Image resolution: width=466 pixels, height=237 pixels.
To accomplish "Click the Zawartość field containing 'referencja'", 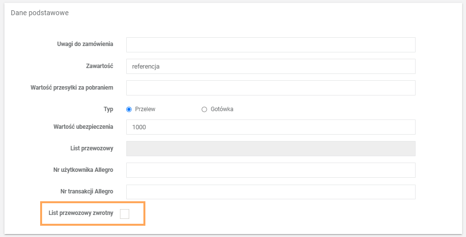I will [271, 66].
